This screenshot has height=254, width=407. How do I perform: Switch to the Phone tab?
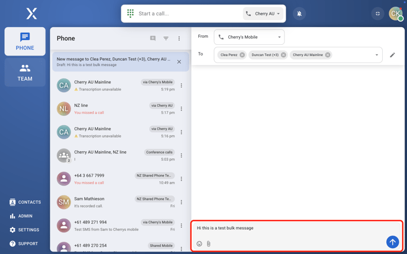click(25, 41)
